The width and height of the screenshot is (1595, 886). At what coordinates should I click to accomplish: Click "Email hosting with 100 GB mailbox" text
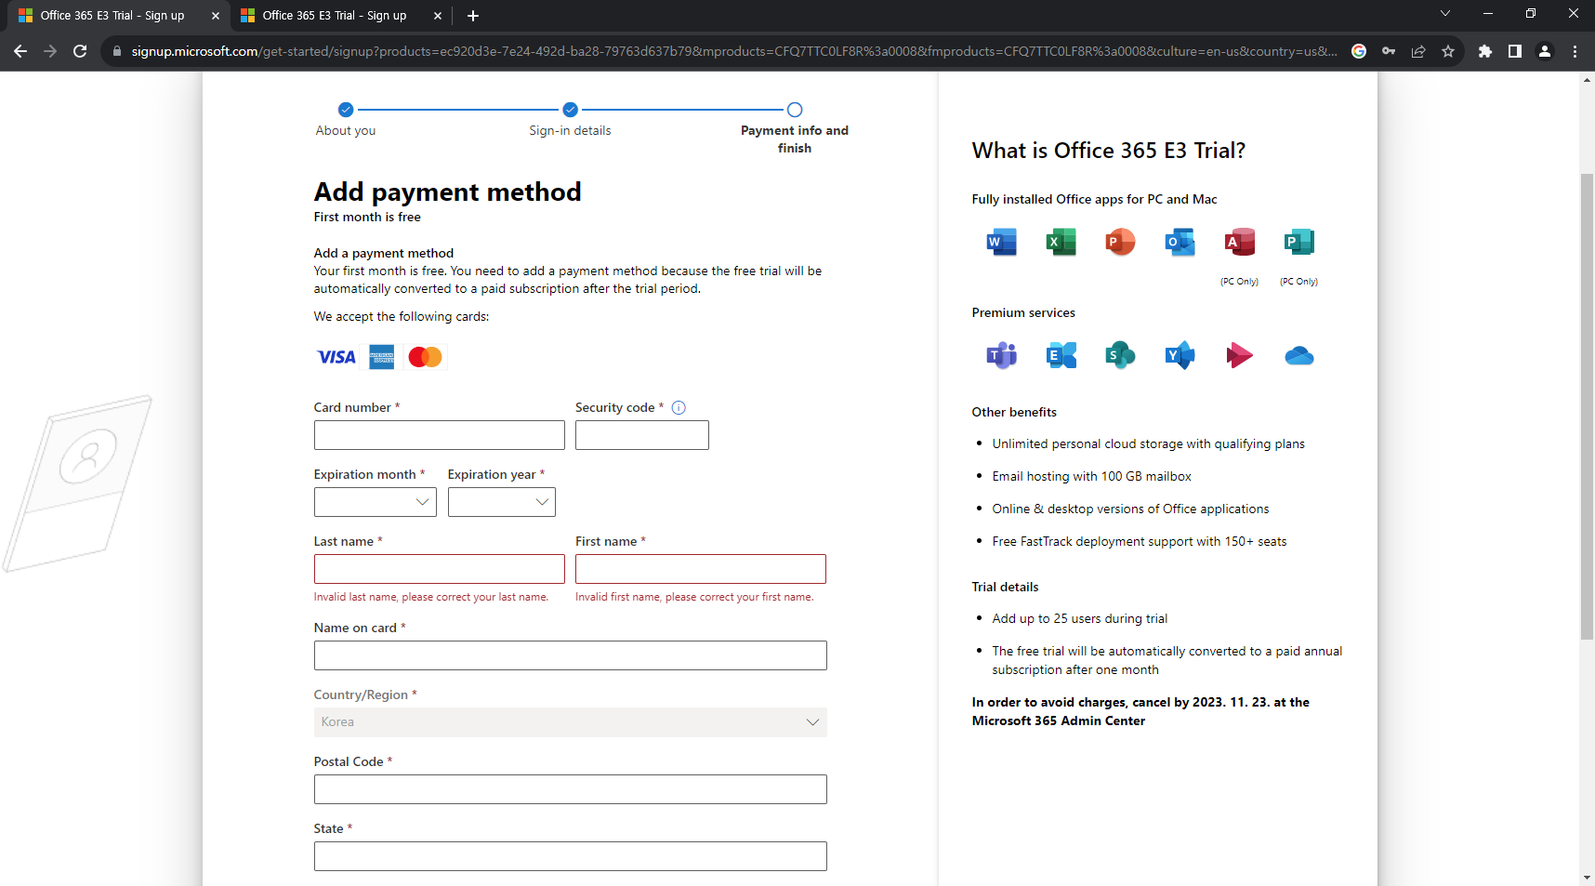[x=1092, y=476]
